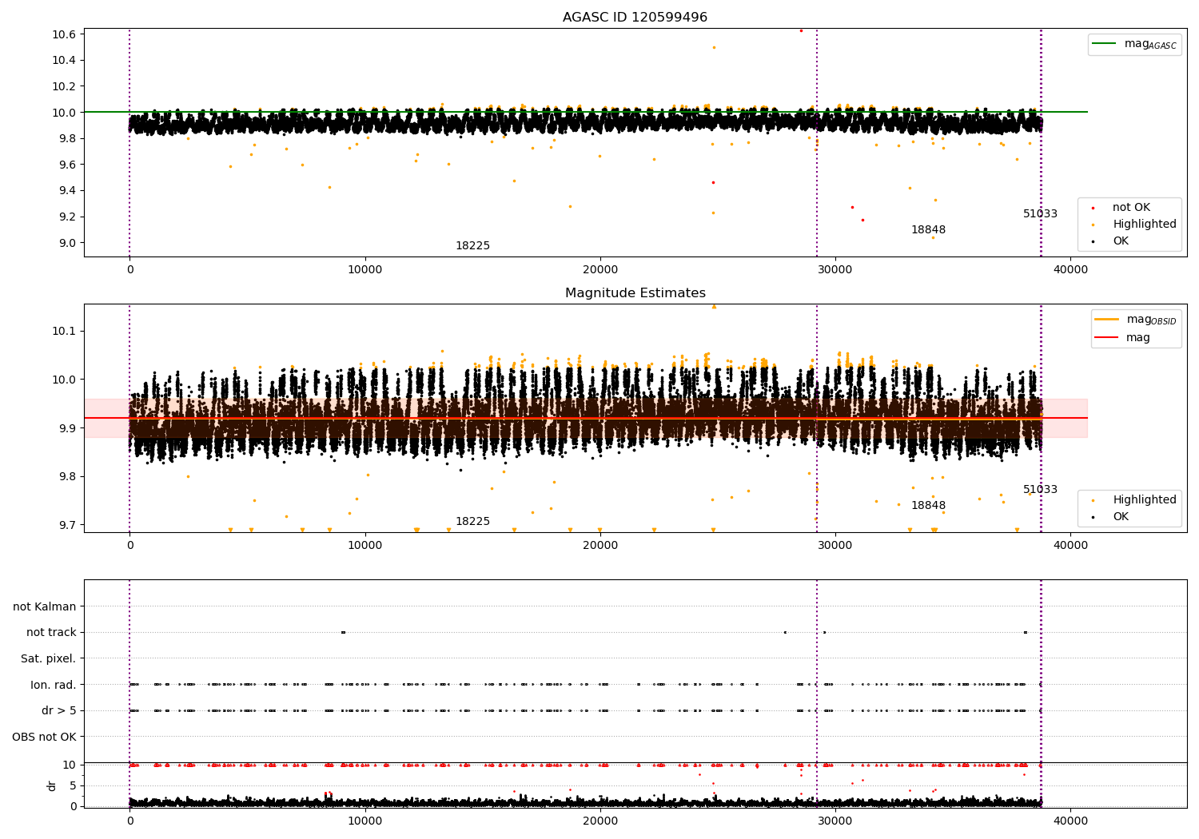Click the 10.0 tick in the top plot
Screen dimensions: 1199x839
pyautogui.click(x=64, y=113)
